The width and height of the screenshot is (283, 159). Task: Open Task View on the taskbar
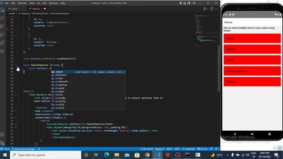coord(96,155)
